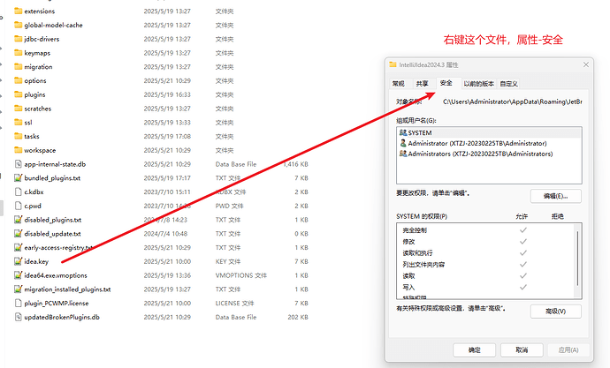This screenshot has width=610, height=368.
Task: Click the migration folder icon
Action: tap(18, 67)
